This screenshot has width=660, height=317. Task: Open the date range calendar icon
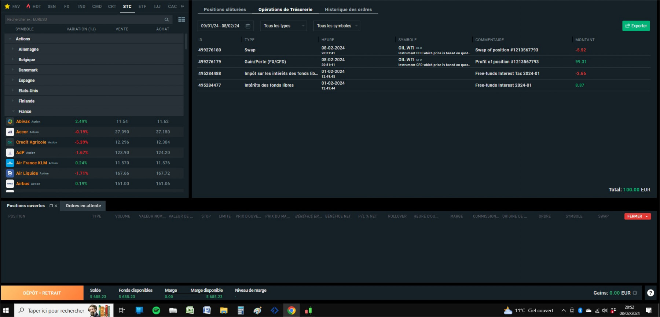248,26
